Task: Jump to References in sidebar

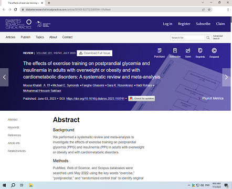Action: pyautogui.click(x=14, y=135)
